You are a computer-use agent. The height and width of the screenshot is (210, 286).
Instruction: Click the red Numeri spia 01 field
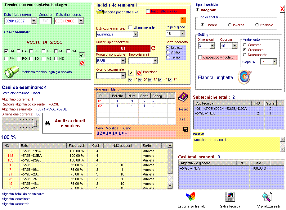pyautogui.click(x=123, y=48)
